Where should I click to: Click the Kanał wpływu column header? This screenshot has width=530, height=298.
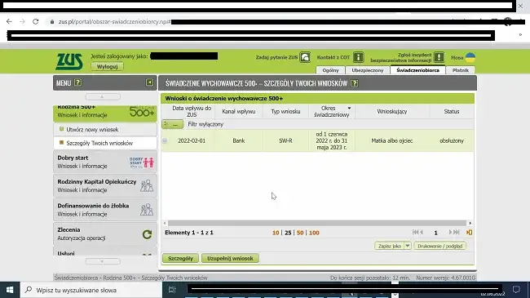coord(239,111)
